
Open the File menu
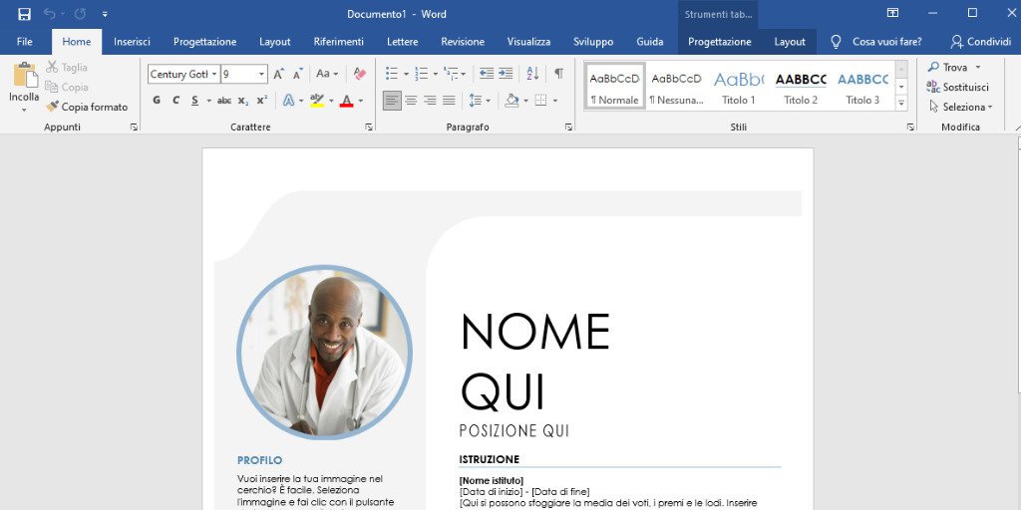click(25, 42)
